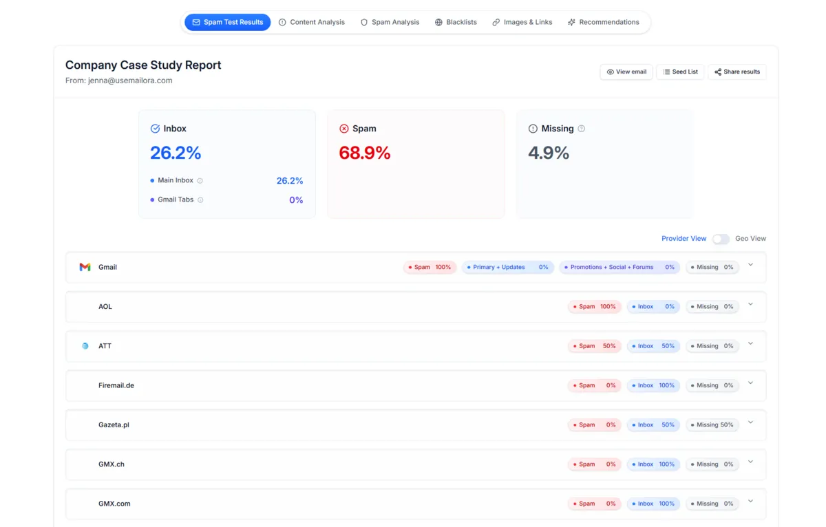Click the Missing info help icon
826x527 pixels.
click(x=582, y=129)
